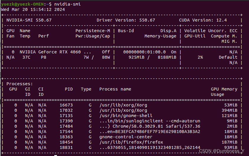The width and height of the screenshot is (249, 156).
Task: Click the compute mode value 'Default'
Action: click(x=228, y=57)
